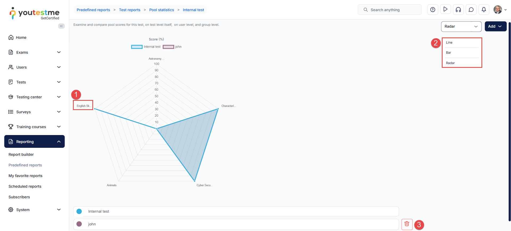Click the Characteri... axis label
Image resolution: width=511 pixels, height=231 pixels.
click(x=229, y=106)
